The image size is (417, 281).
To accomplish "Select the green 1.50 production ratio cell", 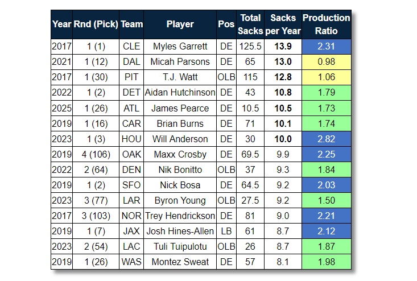I will coord(326,200).
